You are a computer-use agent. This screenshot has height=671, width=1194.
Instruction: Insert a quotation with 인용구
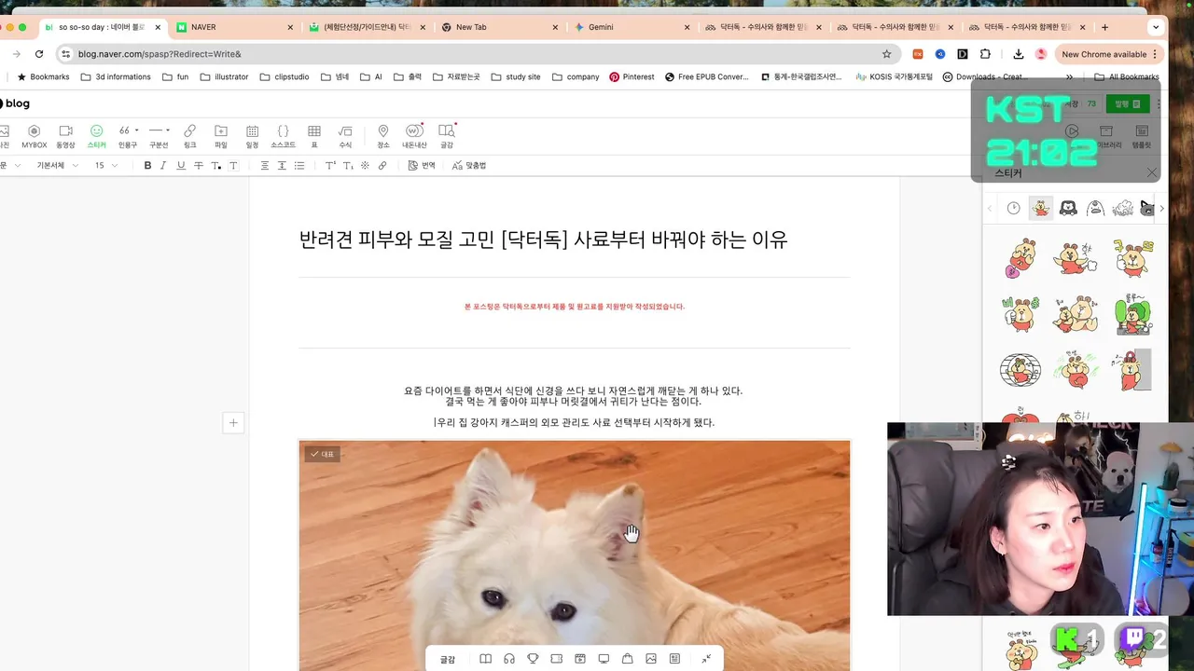pyautogui.click(x=127, y=136)
